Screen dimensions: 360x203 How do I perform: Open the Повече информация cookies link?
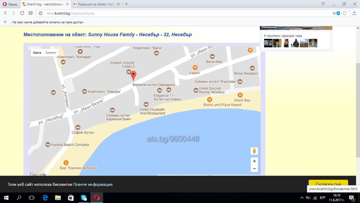click(93, 184)
